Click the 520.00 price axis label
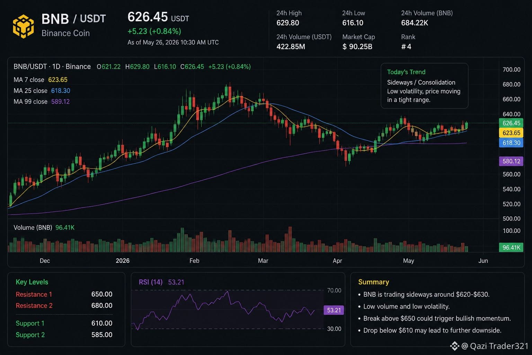The height and width of the screenshot is (355, 532). (511, 204)
